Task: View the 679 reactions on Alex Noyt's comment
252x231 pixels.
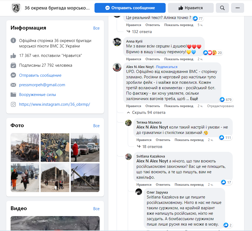Action: 226,100
